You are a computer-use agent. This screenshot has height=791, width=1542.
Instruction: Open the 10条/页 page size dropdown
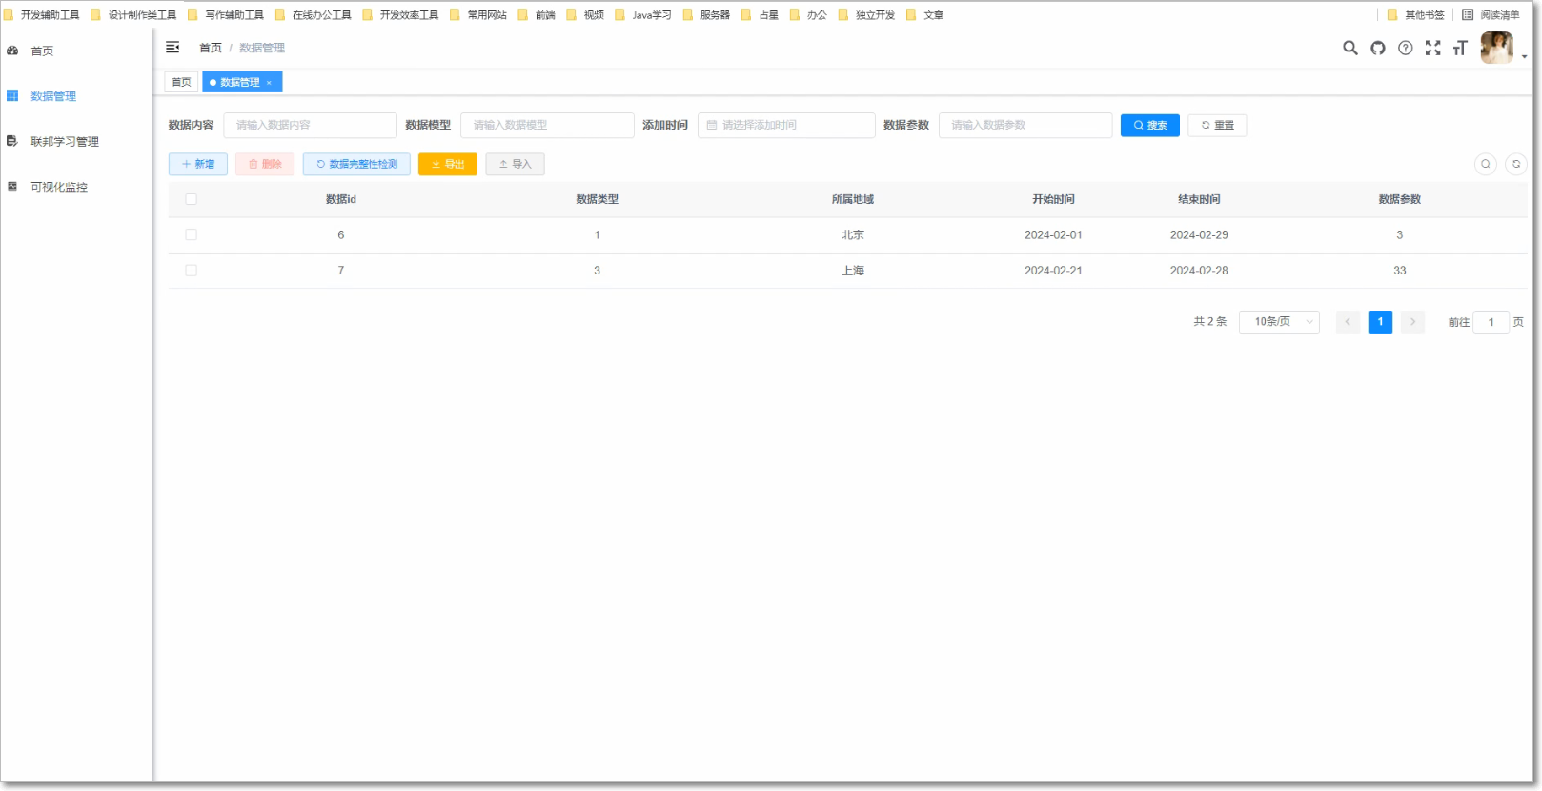[1279, 322]
